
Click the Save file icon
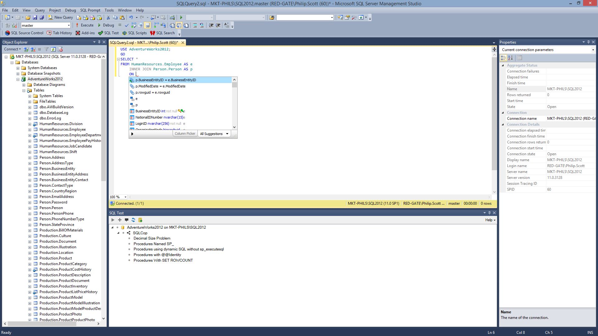[35, 17]
